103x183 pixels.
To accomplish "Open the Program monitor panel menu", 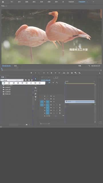I will (7, 6).
